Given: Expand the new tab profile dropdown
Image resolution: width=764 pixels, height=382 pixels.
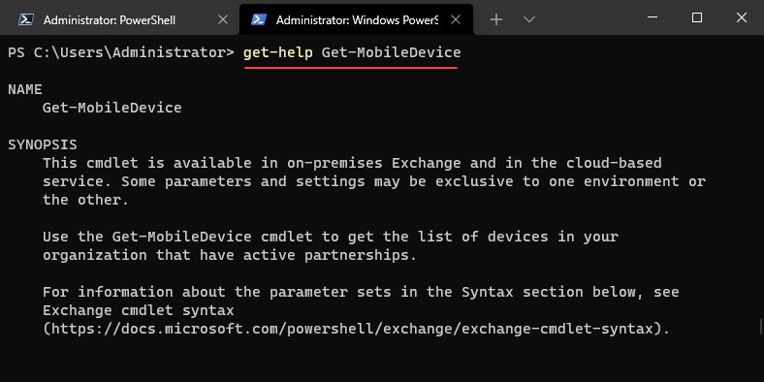Looking at the screenshot, I should (529, 19).
